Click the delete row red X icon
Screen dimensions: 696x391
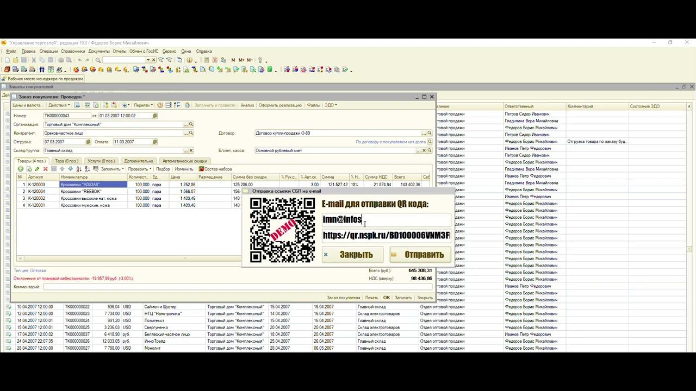pos(45,169)
